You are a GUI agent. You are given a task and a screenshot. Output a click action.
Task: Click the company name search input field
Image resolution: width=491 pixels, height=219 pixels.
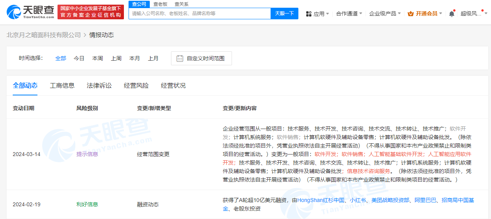[x=200, y=14]
